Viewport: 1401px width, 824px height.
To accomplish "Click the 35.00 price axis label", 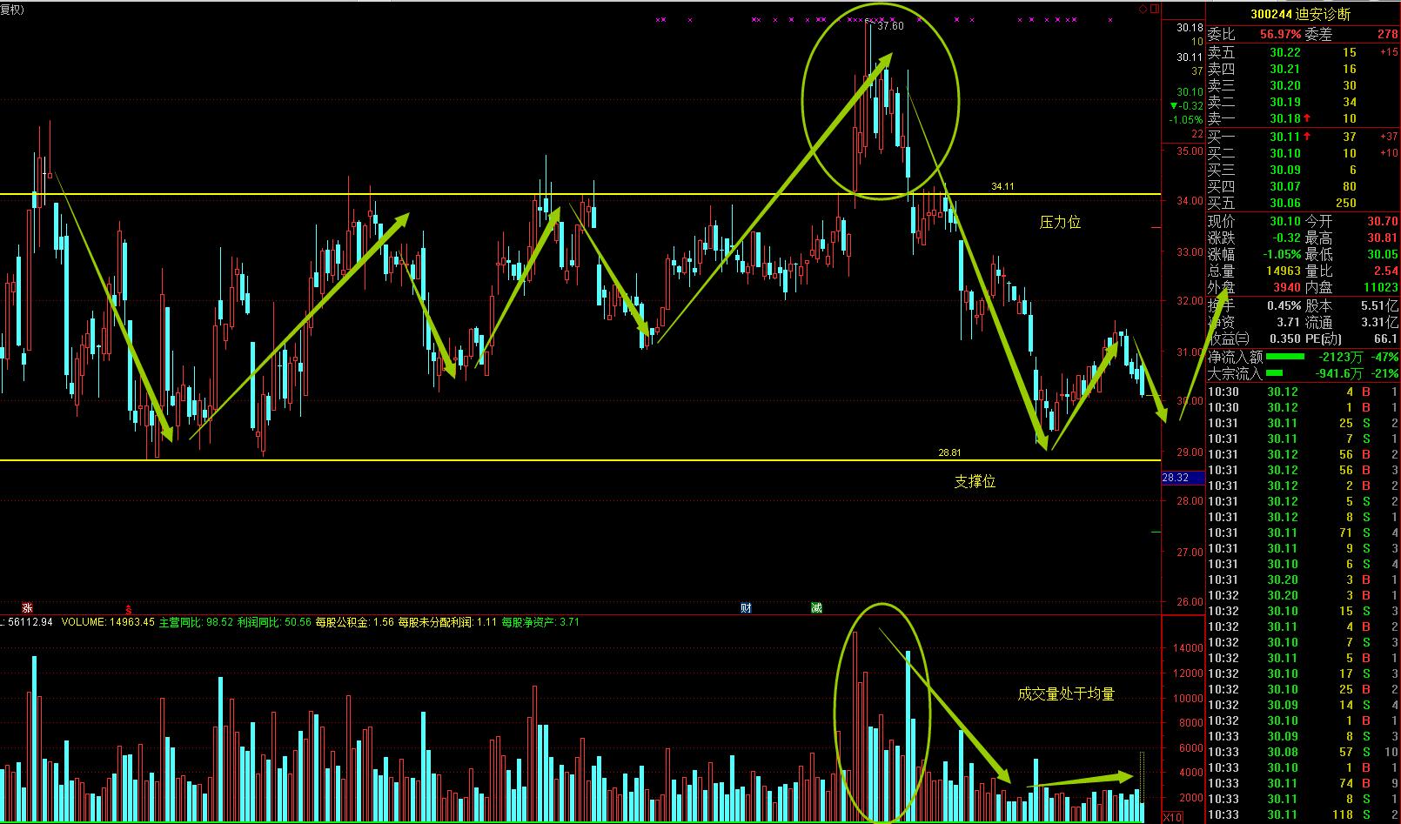I will pyautogui.click(x=1190, y=151).
